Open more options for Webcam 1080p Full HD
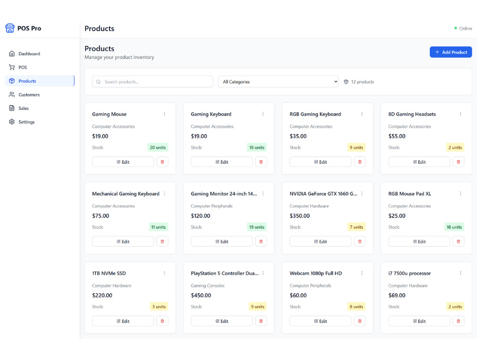Image resolution: width=477 pixels, height=357 pixels. pyautogui.click(x=362, y=273)
